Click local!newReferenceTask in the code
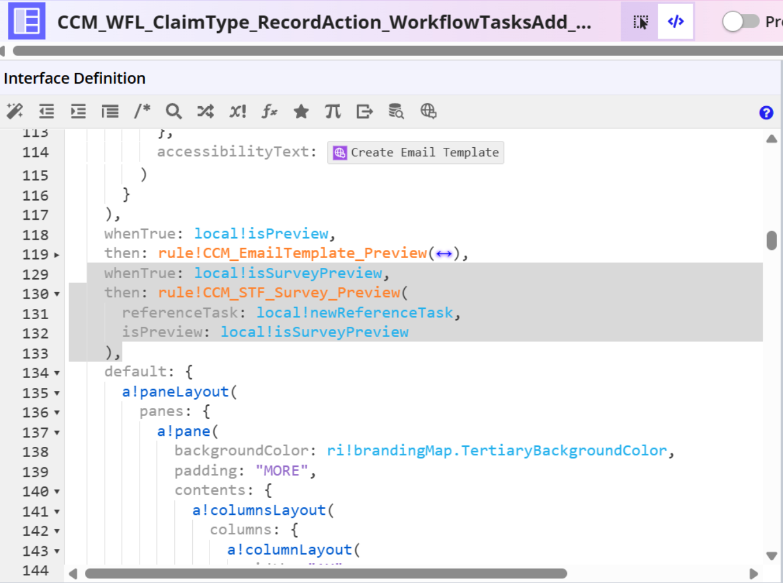783x583 pixels. pyautogui.click(x=355, y=313)
